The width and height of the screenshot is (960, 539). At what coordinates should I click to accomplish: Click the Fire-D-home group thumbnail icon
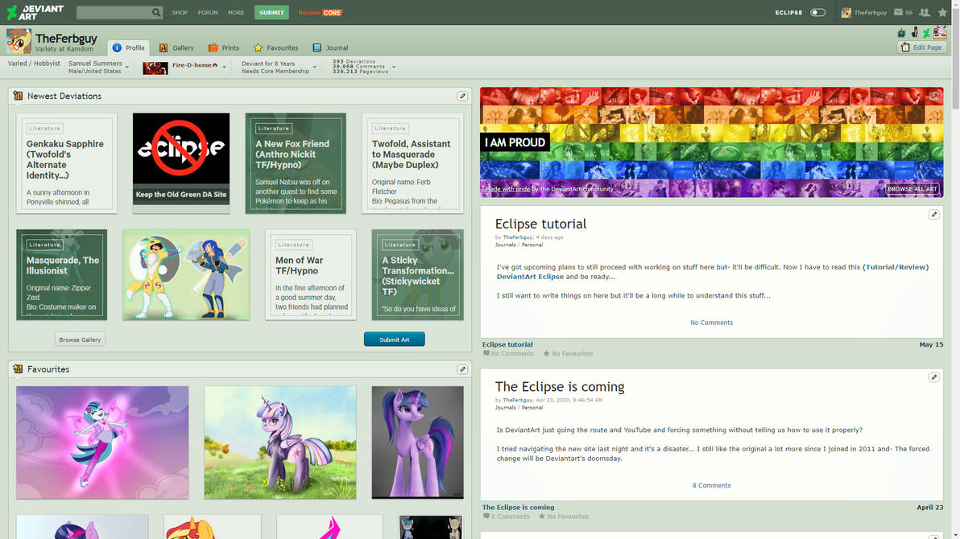coord(155,68)
